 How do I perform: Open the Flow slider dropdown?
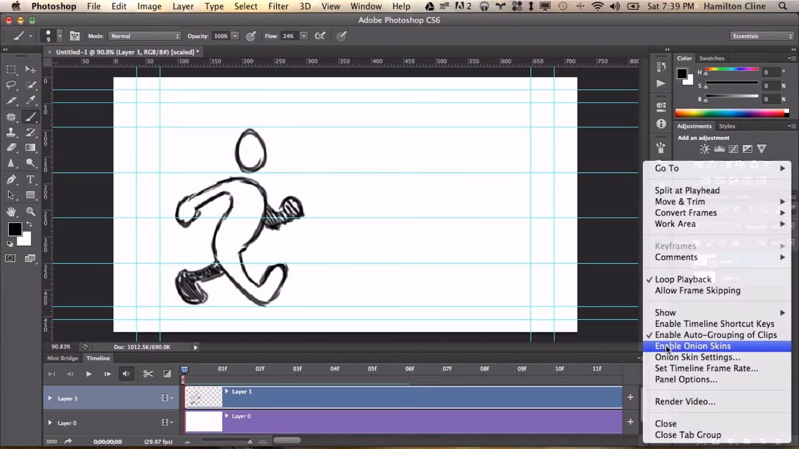click(304, 36)
